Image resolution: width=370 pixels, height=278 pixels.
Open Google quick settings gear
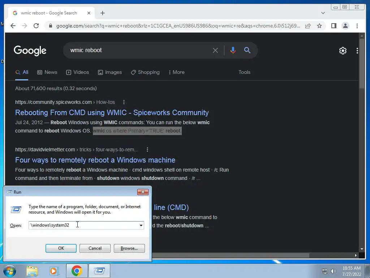pyautogui.click(x=343, y=51)
